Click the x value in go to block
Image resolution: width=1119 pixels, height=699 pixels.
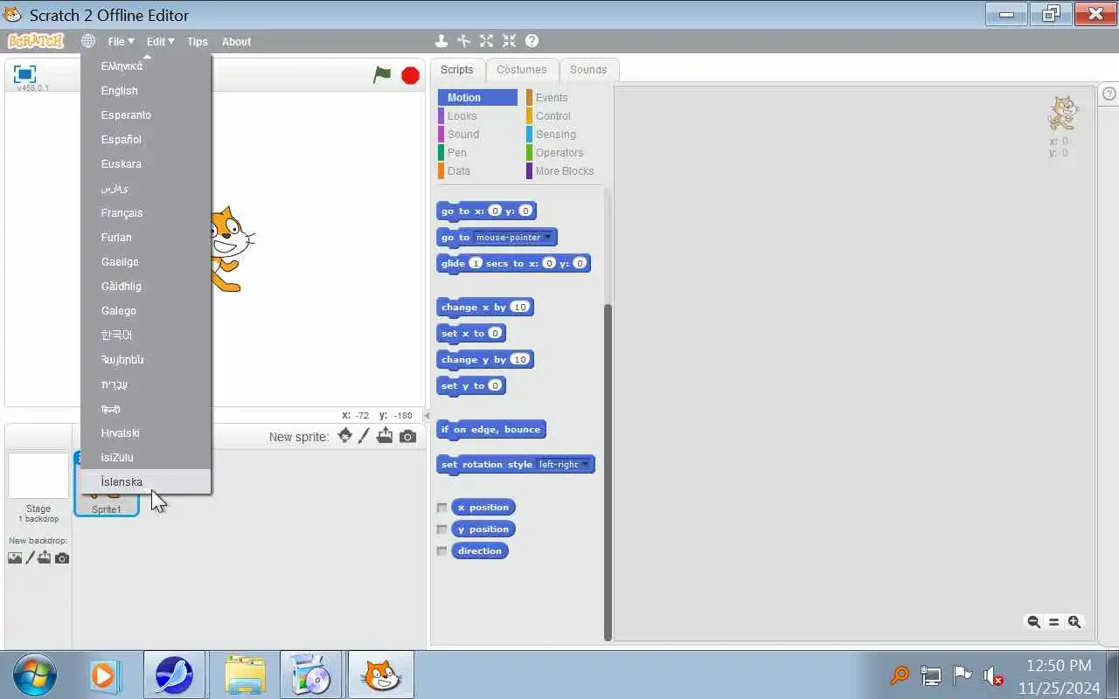click(x=495, y=211)
